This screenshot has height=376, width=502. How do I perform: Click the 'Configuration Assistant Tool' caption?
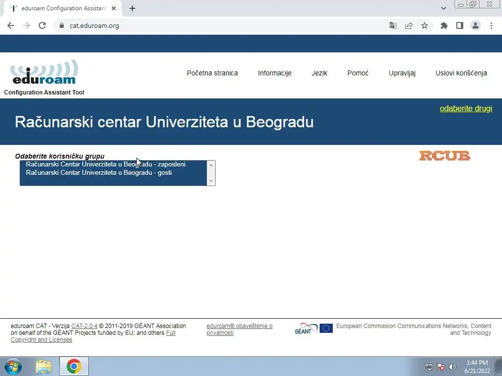(44, 93)
